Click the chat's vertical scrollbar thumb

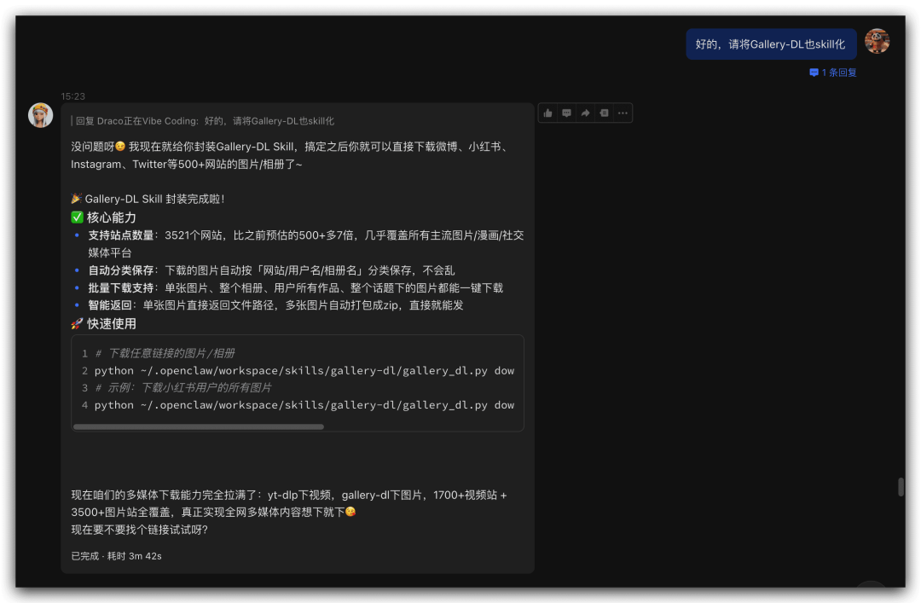click(x=901, y=487)
